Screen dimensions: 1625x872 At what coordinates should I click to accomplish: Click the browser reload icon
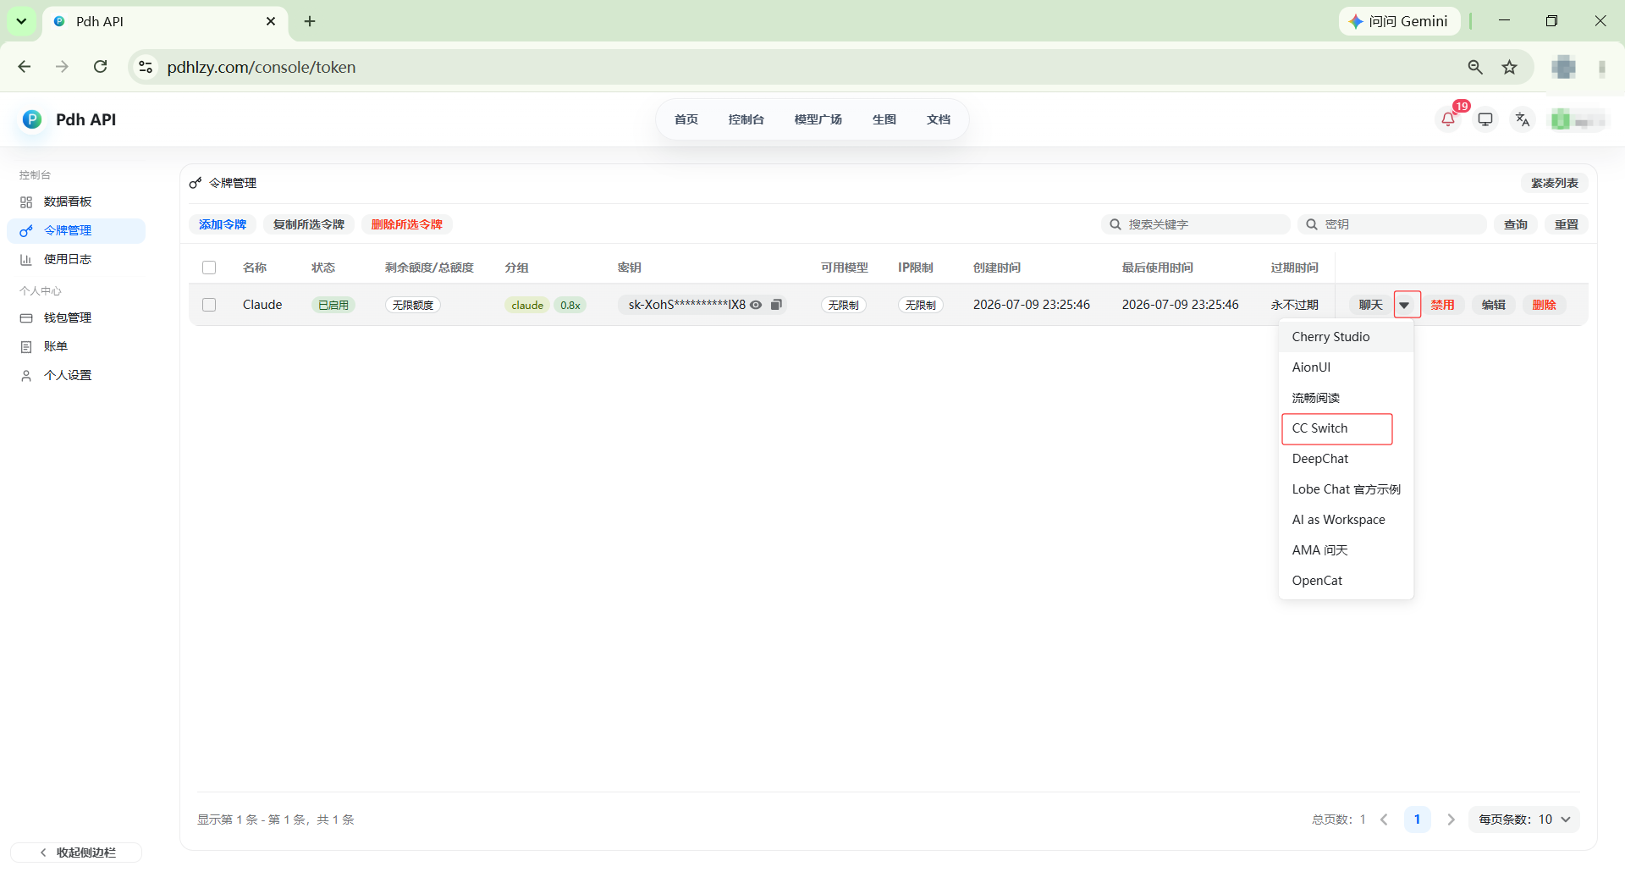[x=100, y=67]
